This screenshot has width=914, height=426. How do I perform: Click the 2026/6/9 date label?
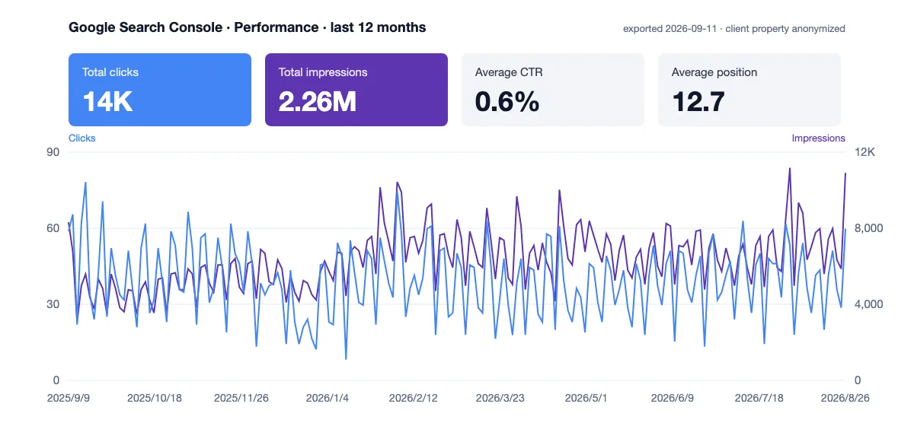coord(673,398)
